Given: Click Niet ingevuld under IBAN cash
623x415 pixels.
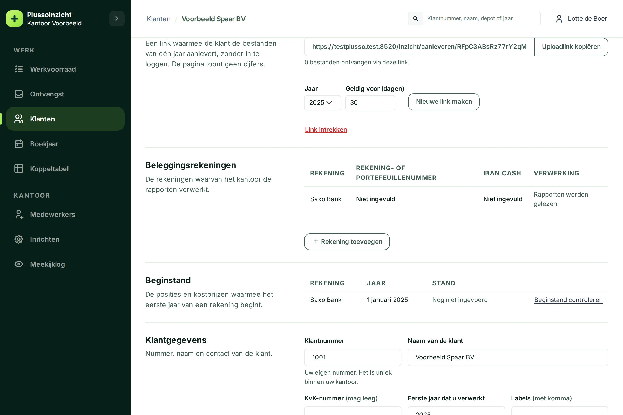Looking at the screenshot, I should pyautogui.click(x=503, y=199).
